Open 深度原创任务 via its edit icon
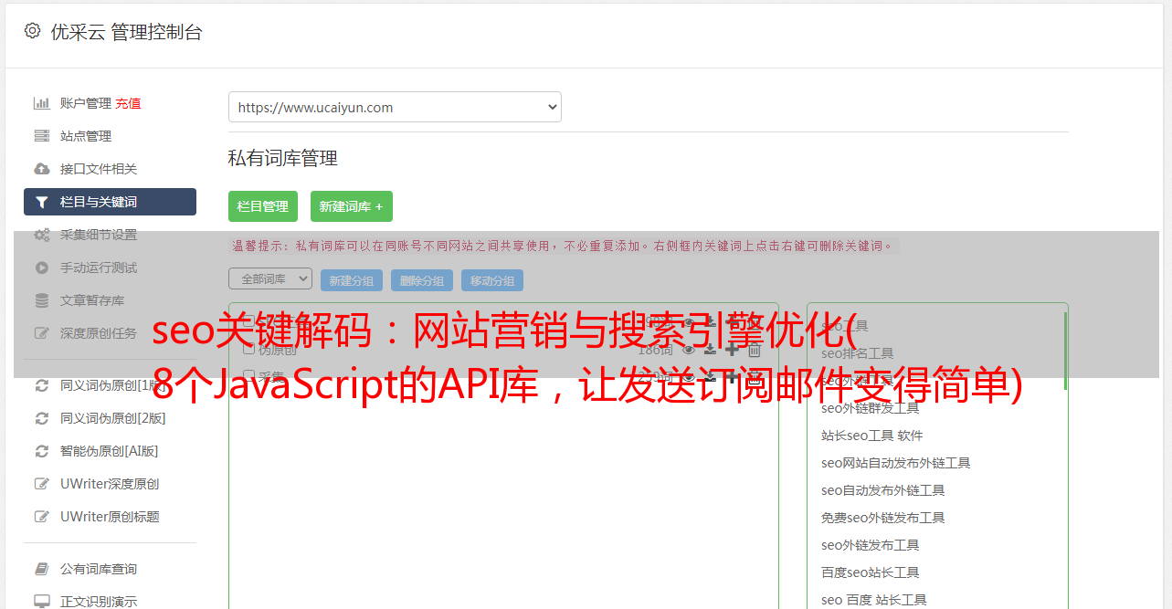The height and width of the screenshot is (609, 1172). pos(41,333)
